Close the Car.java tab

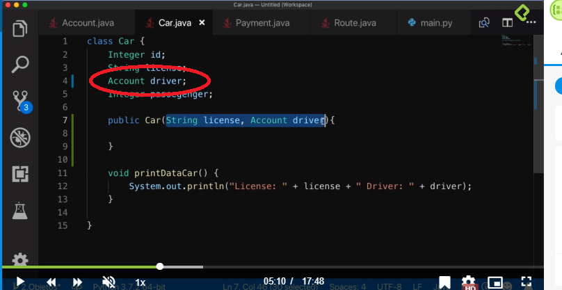click(x=202, y=22)
